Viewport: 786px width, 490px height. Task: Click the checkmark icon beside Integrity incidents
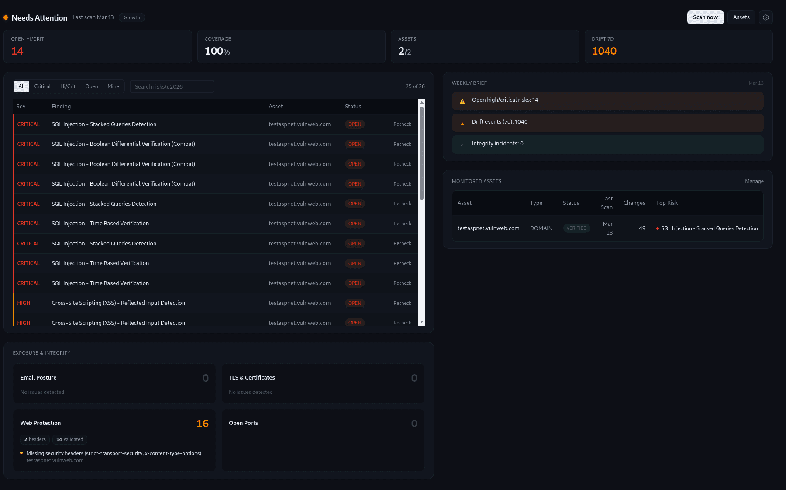pyautogui.click(x=462, y=144)
